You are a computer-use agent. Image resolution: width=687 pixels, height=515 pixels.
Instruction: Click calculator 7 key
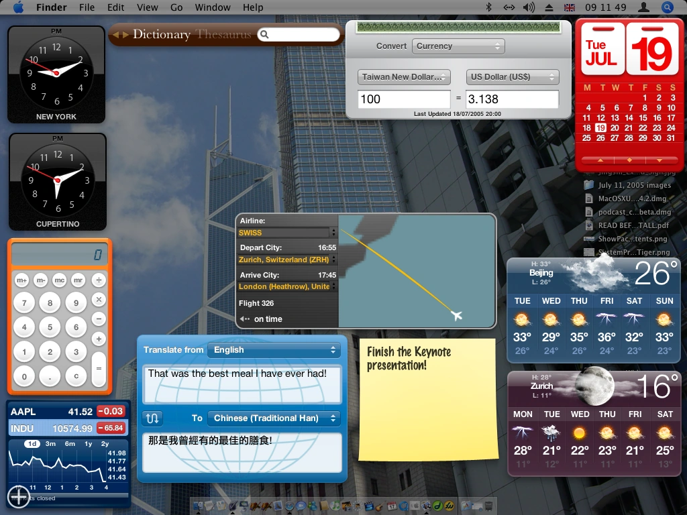[x=24, y=302]
